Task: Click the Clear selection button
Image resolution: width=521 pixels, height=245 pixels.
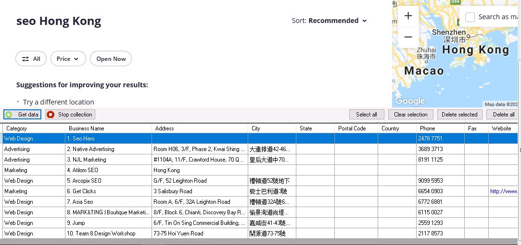Action: (x=411, y=115)
